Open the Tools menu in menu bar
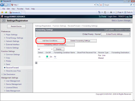The image size is (135, 101). 27,9
